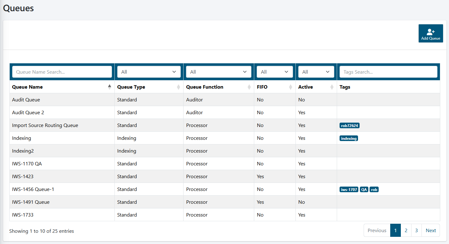Image resolution: width=449 pixels, height=244 pixels.
Task: Sort by the Queue Name column header
Action: 62,87
